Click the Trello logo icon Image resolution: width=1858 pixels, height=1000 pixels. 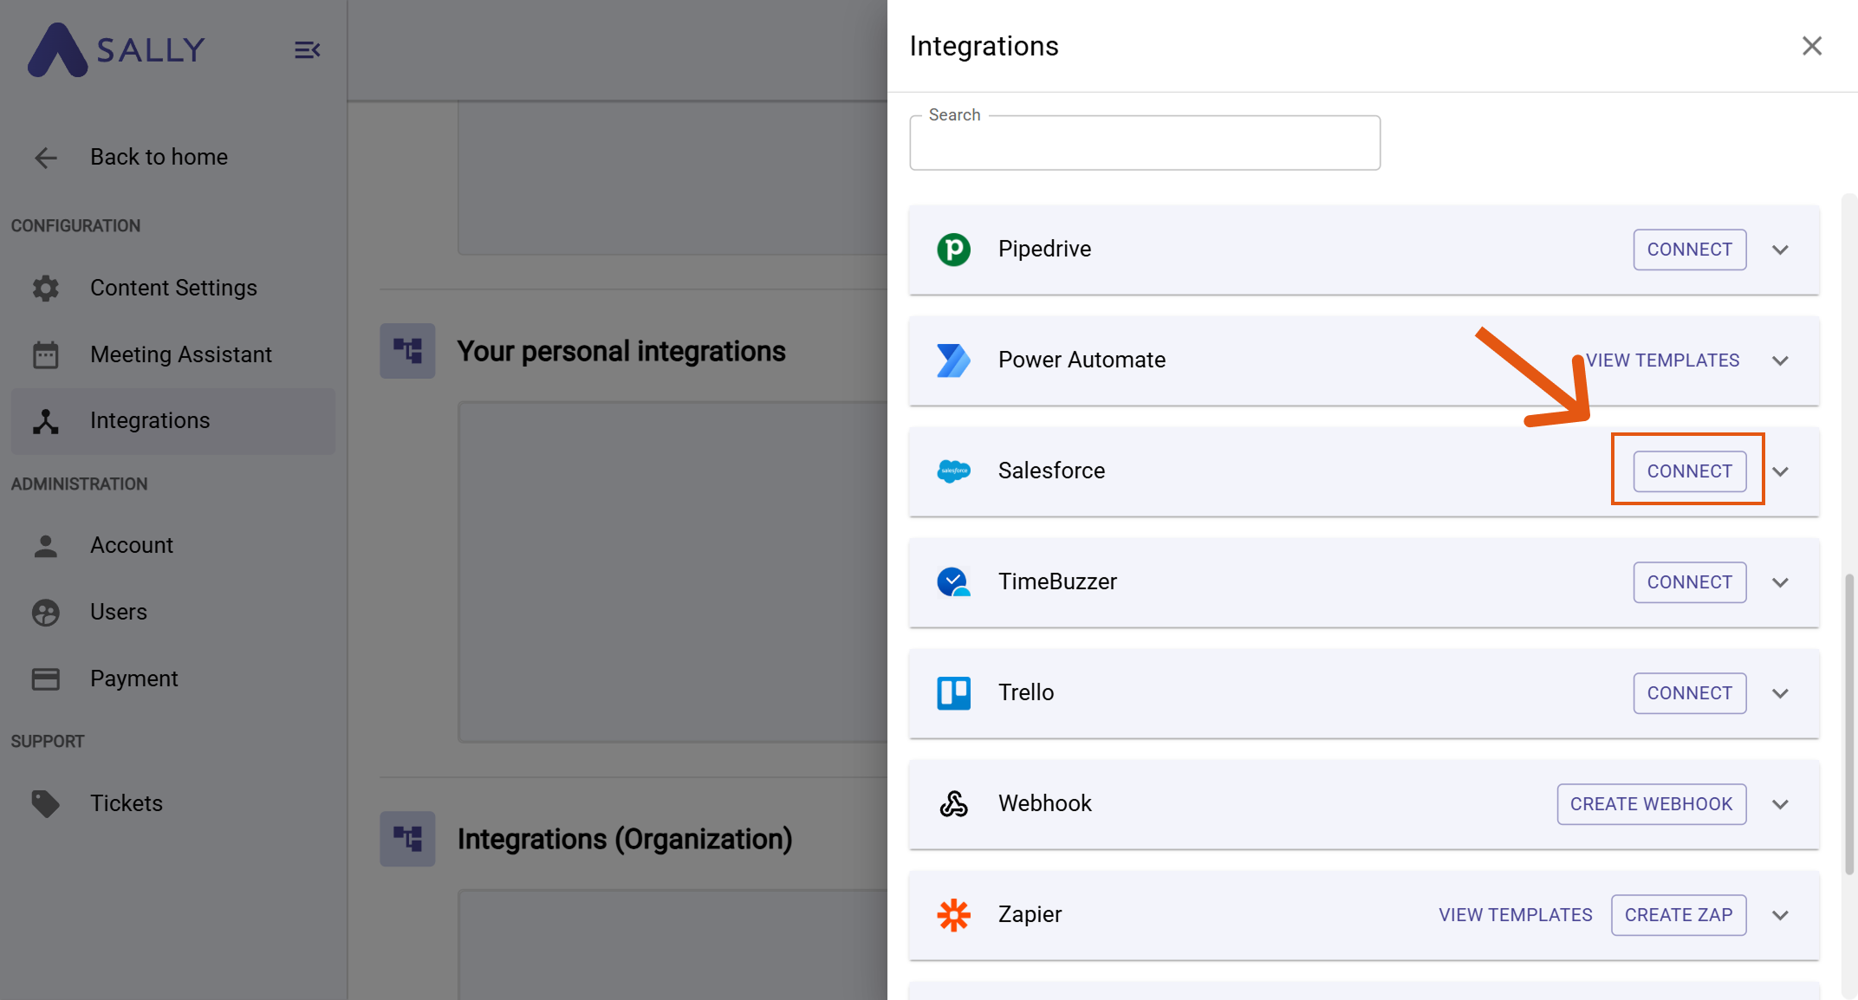coord(953,693)
